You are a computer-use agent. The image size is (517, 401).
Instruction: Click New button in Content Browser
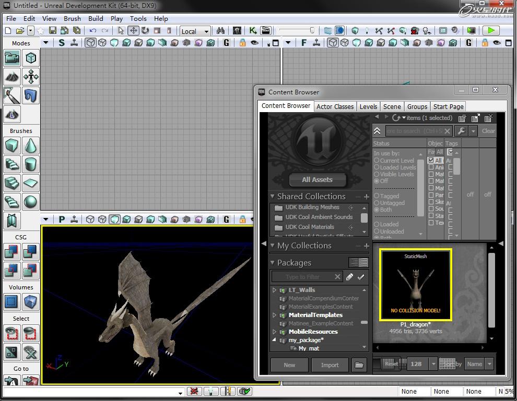[289, 365]
